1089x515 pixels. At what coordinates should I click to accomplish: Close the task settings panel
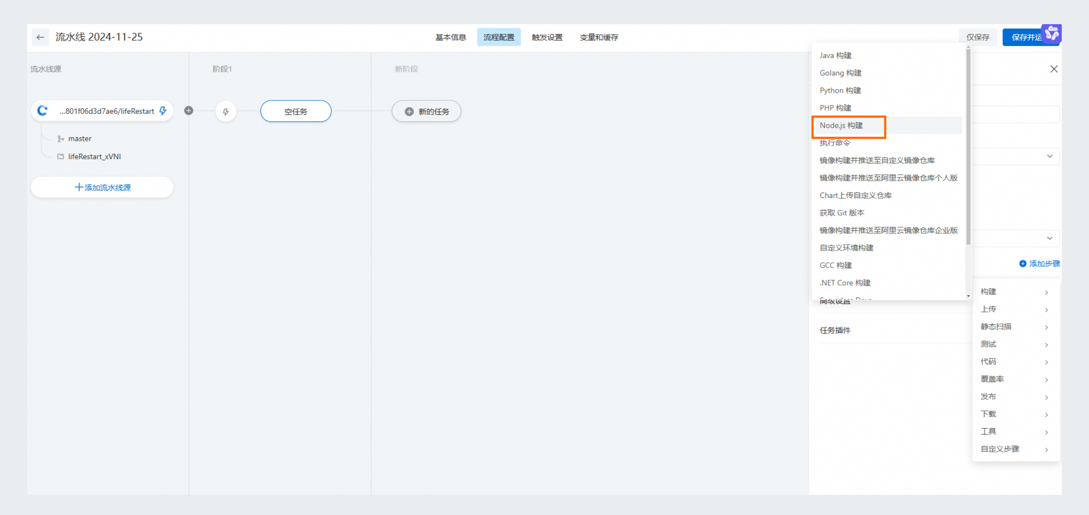pyautogui.click(x=1054, y=69)
